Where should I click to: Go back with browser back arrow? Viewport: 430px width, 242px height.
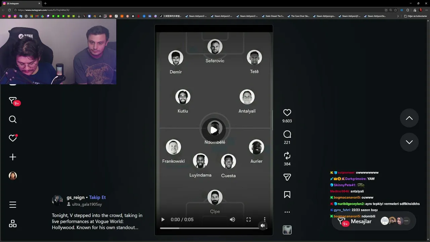tap(3, 10)
